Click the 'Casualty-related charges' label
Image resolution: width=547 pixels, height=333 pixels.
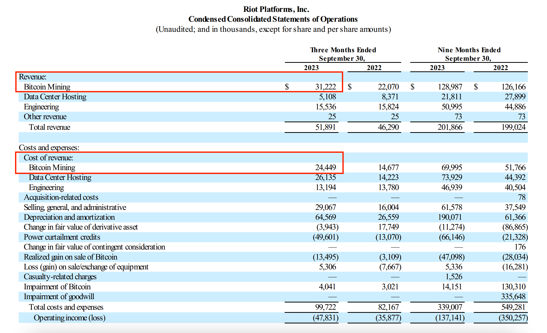tap(60, 277)
